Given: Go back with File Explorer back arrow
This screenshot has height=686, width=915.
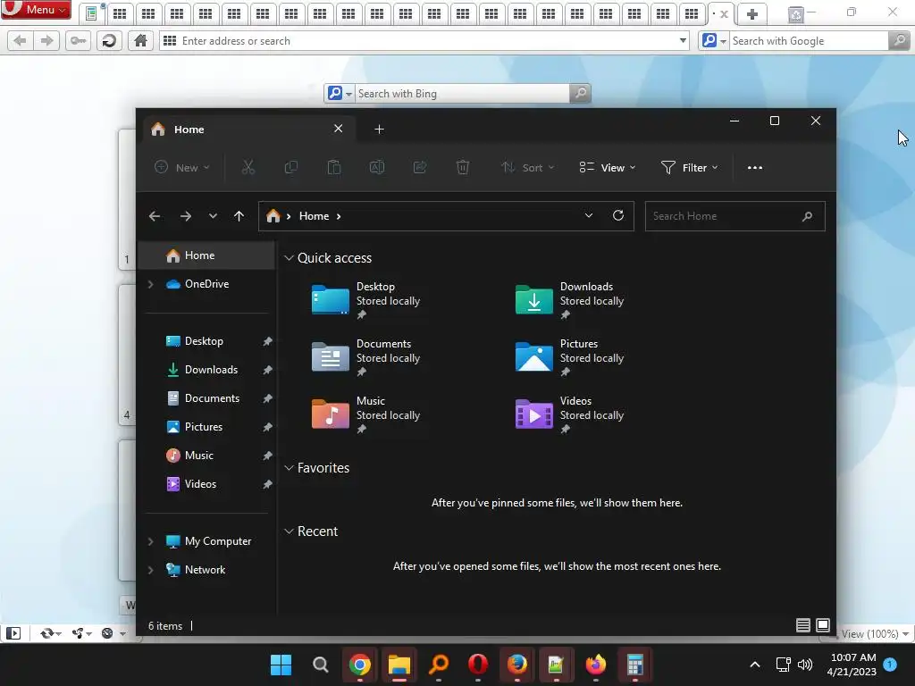Looking at the screenshot, I should pos(155,216).
